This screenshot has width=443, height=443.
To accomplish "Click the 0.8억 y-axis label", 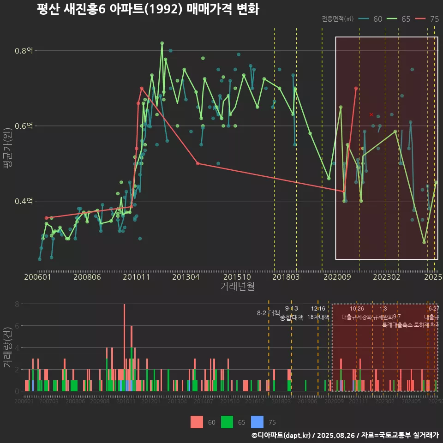I will tap(24, 51).
